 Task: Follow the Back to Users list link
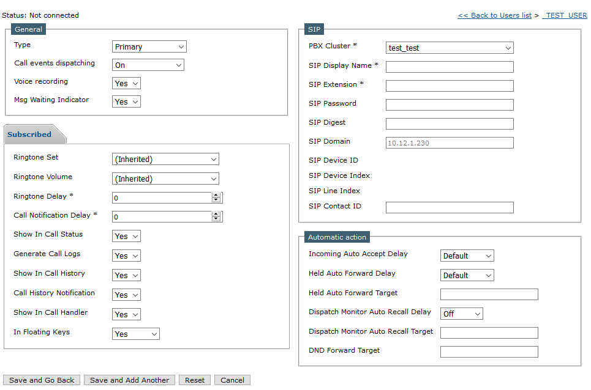coord(494,15)
